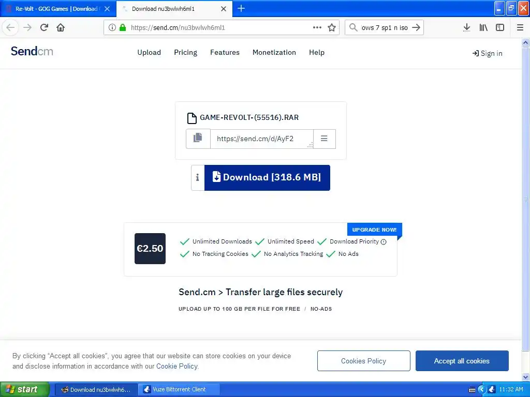Toggle the sidebar view icon
Screen dimensions: 530x397
point(500,27)
